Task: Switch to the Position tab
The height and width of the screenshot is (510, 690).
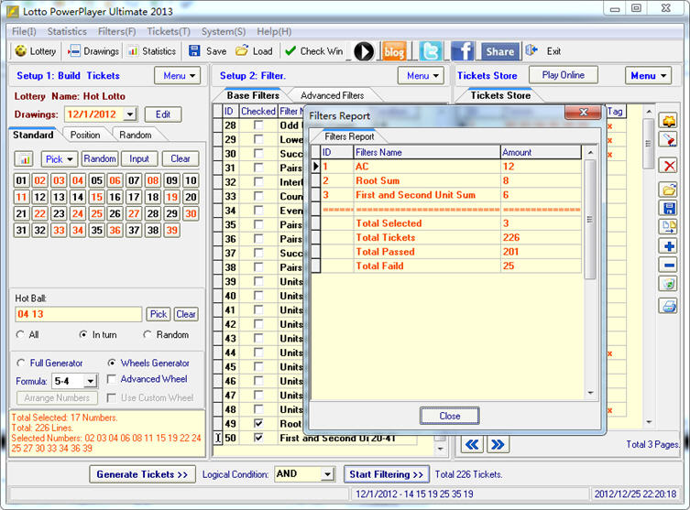Action: [85, 135]
